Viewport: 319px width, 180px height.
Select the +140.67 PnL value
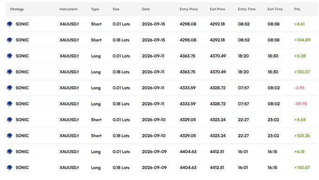(x=302, y=168)
